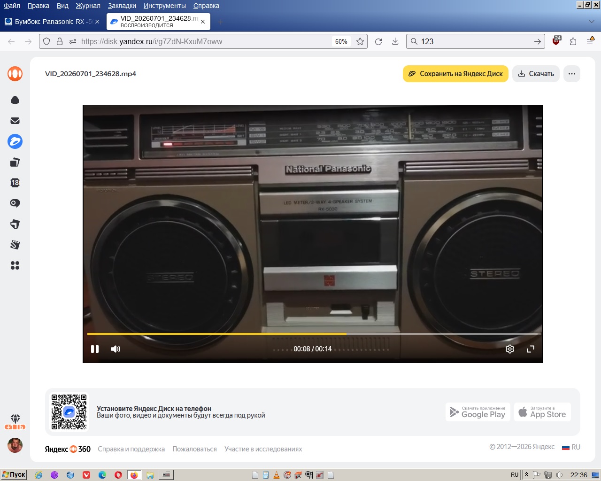Close the VID_20260701_234628 tab
Viewport: 601px width, 481px height.
click(203, 22)
